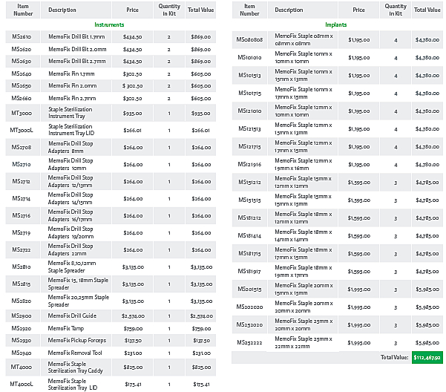Click the Total Value label beside grand total
This screenshot has width=446, height=392.
(393, 357)
